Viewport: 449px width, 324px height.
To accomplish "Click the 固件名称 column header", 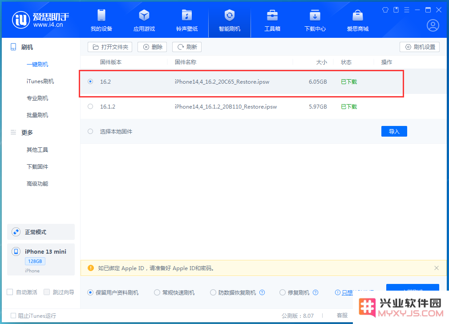I will pyautogui.click(x=186, y=62).
